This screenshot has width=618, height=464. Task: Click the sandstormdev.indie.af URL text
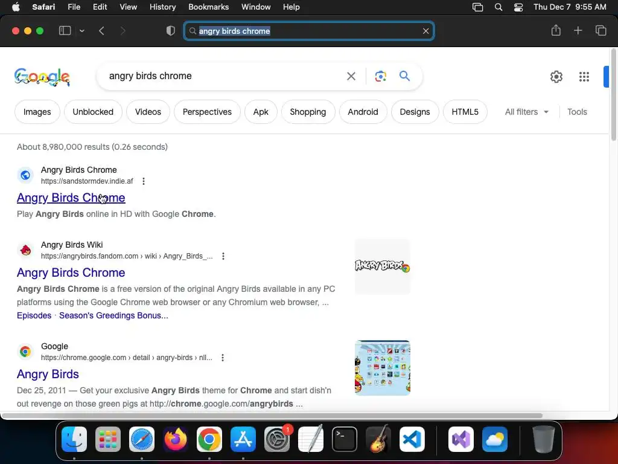coord(87,181)
